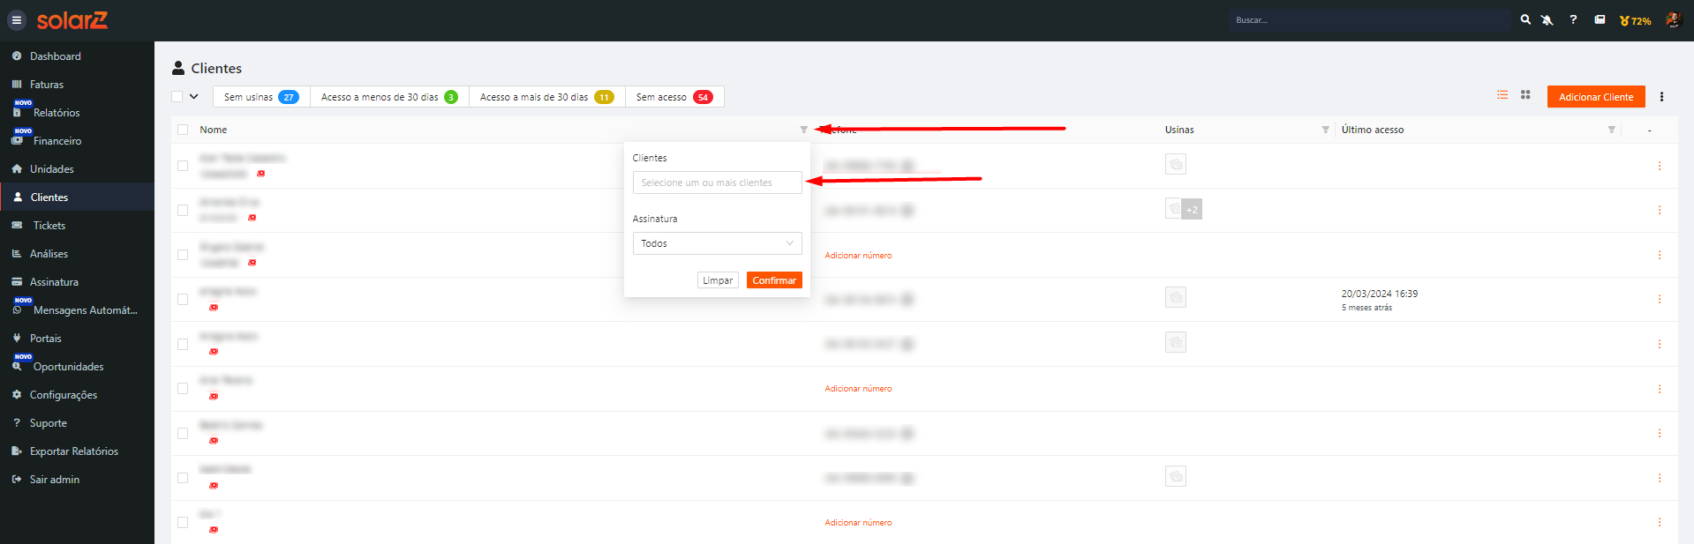
Task: Click the magnifier search icon
Action: coord(1525,19)
